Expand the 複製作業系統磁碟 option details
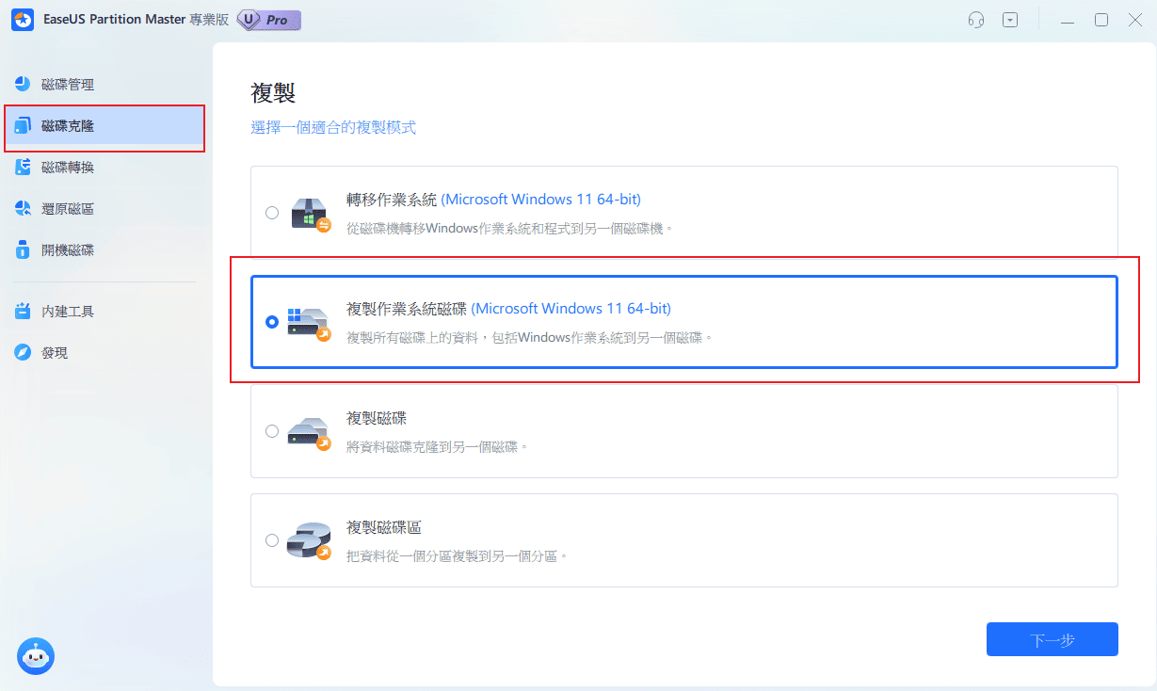 click(x=684, y=322)
